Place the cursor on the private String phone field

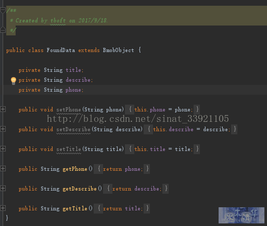(x=51, y=90)
